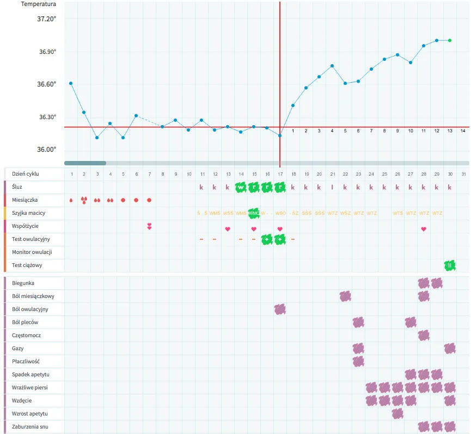Click the first temperature point at 36.60°
Viewport: 471px width, 434px height.
tap(71, 83)
